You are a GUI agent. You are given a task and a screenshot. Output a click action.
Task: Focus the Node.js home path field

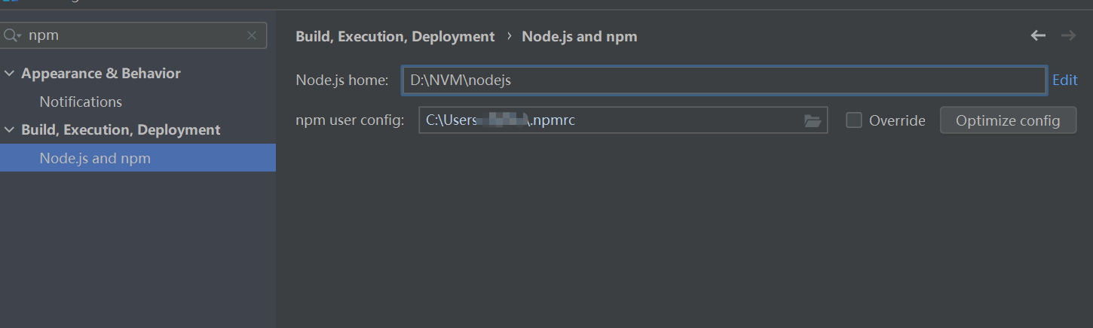click(724, 80)
